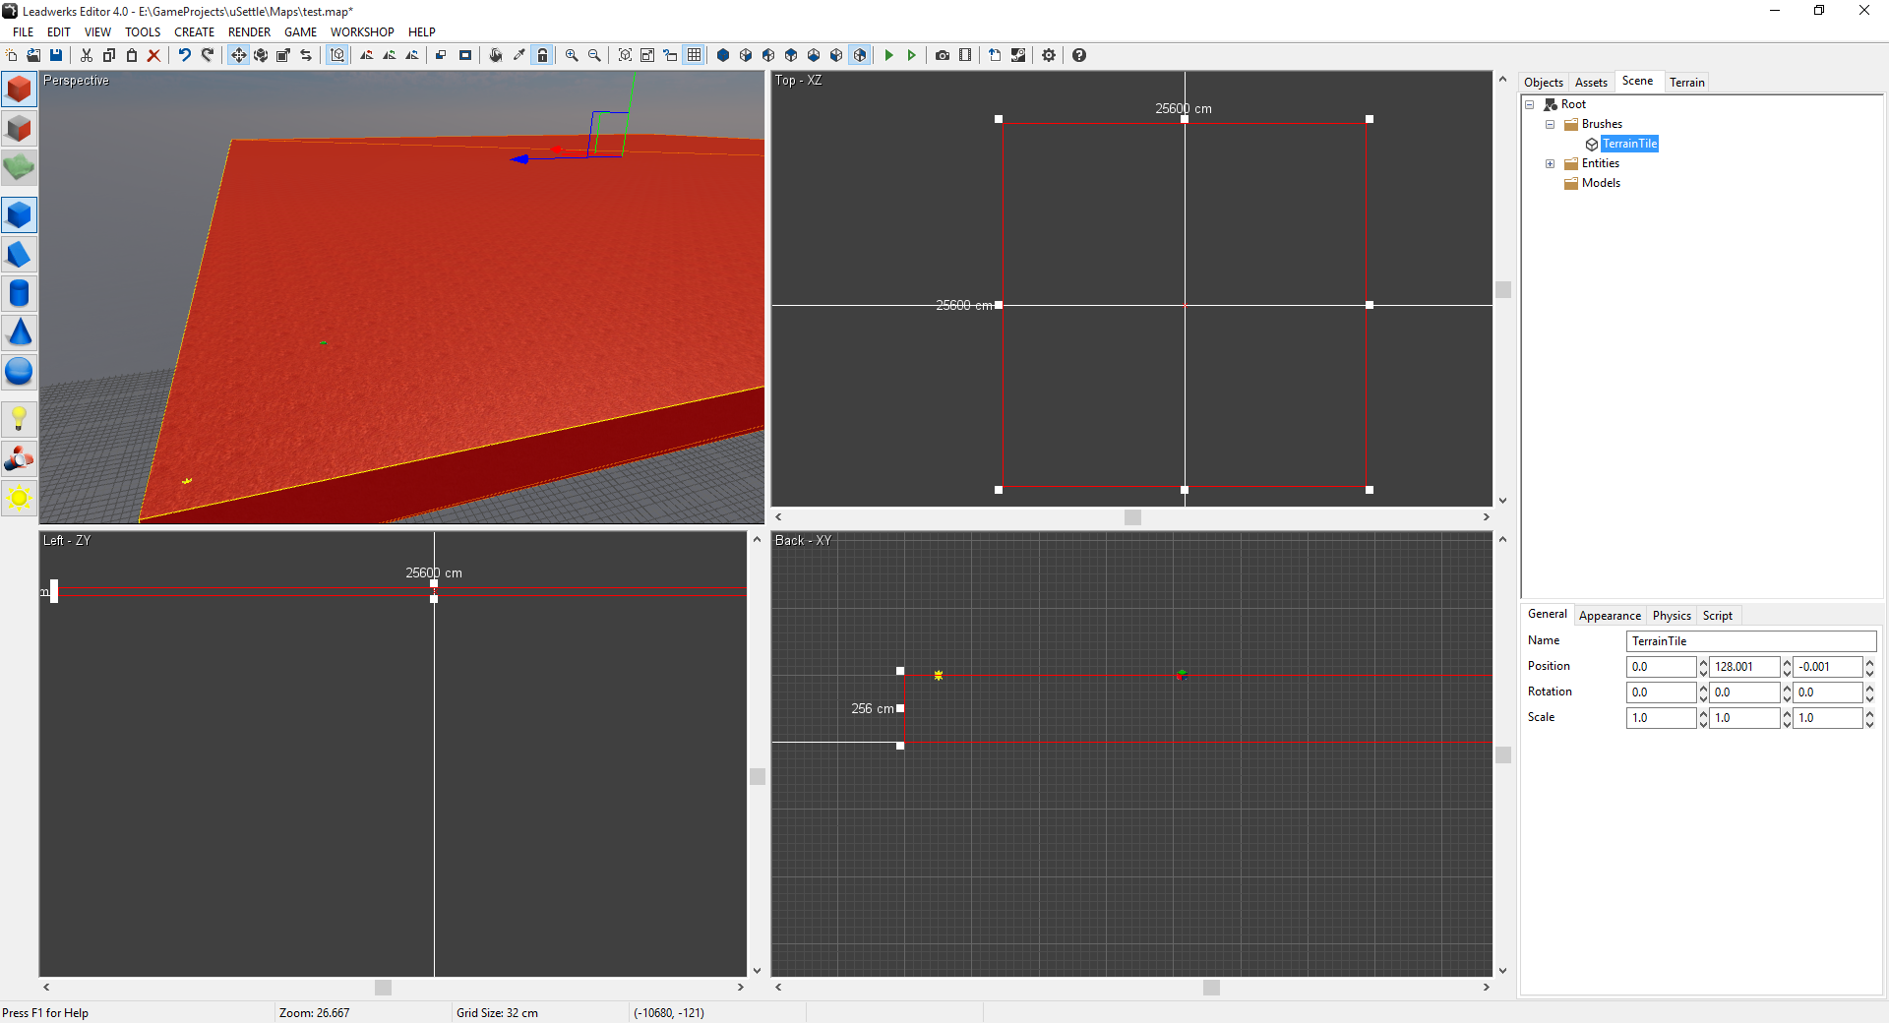Image resolution: width=1889 pixels, height=1023 pixels.
Task: Open help via the question mark icon
Action: (x=1079, y=55)
